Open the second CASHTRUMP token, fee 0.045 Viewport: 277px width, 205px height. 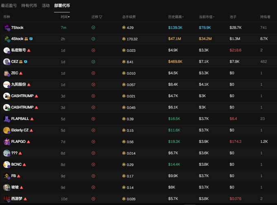[22, 107]
